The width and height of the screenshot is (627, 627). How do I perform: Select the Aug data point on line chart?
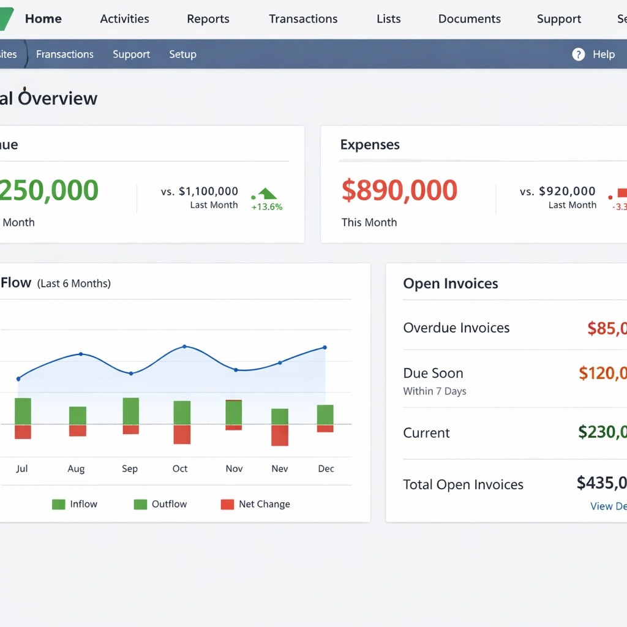[81, 354]
